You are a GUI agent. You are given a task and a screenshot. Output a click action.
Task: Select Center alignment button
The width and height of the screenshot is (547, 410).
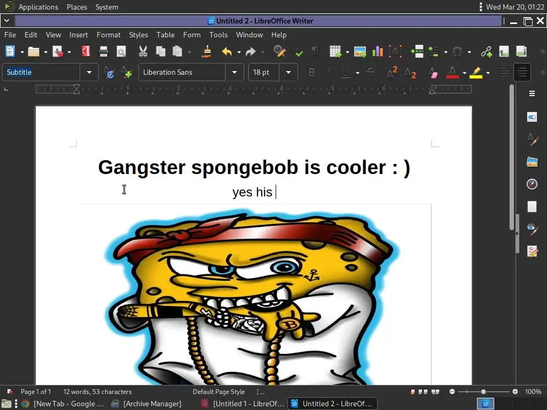click(522, 73)
